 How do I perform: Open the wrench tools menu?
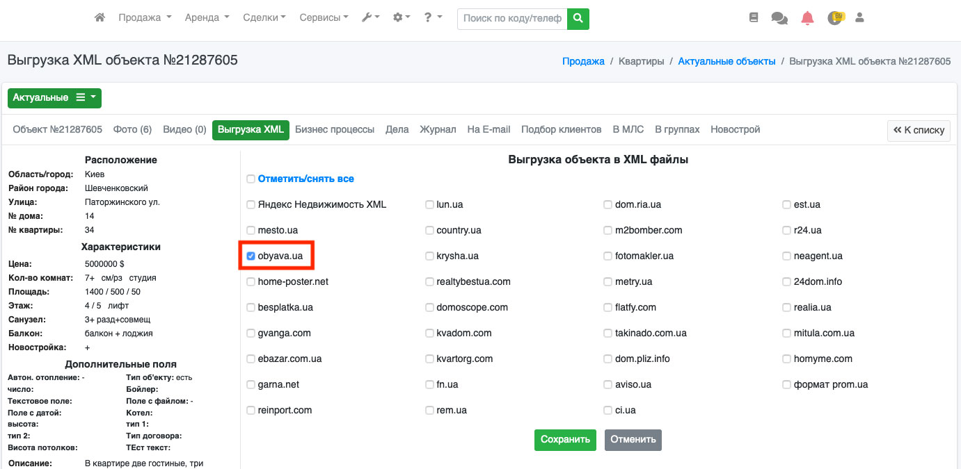click(x=370, y=18)
